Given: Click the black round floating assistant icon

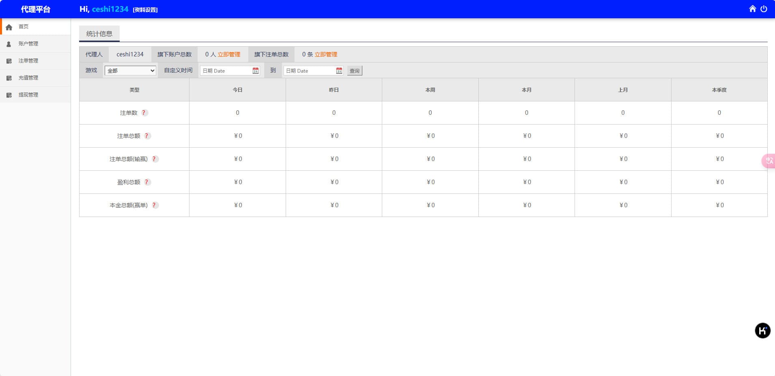Looking at the screenshot, I should pyautogui.click(x=762, y=331).
